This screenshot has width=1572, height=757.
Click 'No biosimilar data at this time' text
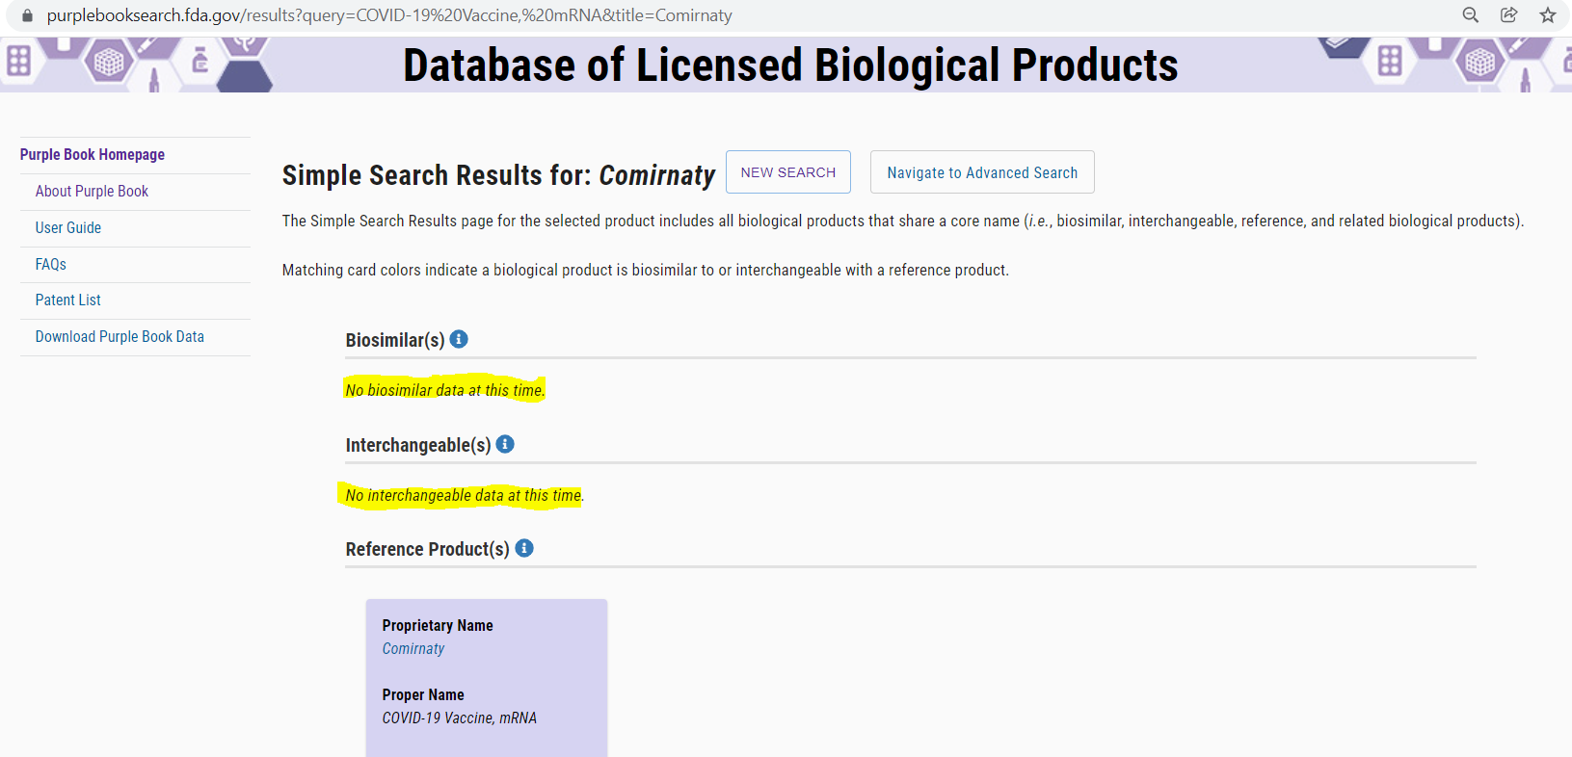[x=445, y=390]
